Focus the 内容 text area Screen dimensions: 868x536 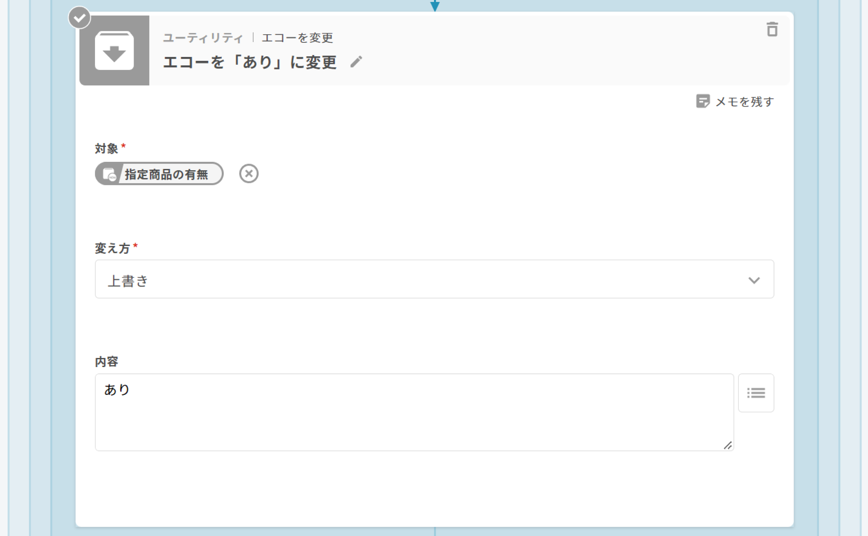tap(414, 412)
